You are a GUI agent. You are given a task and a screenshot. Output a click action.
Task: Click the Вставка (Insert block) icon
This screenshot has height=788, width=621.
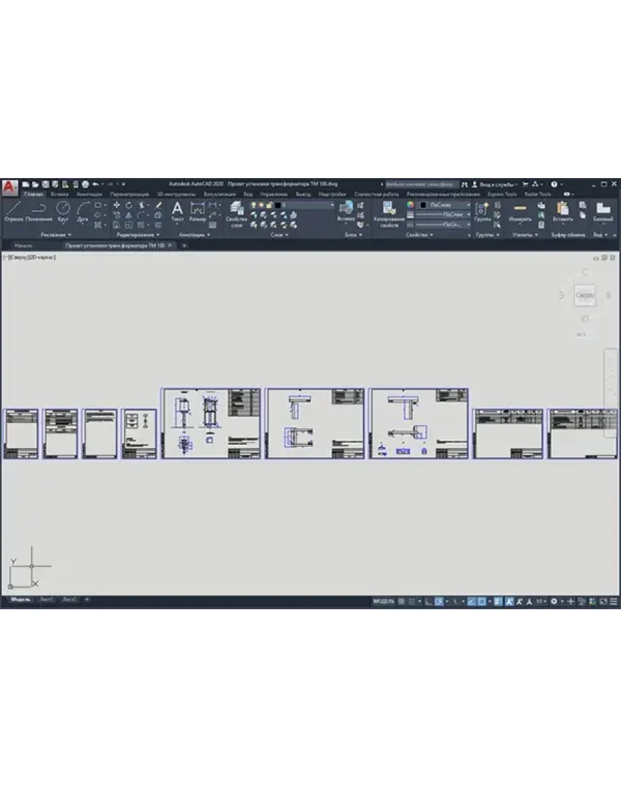pyautogui.click(x=346, y=209)
